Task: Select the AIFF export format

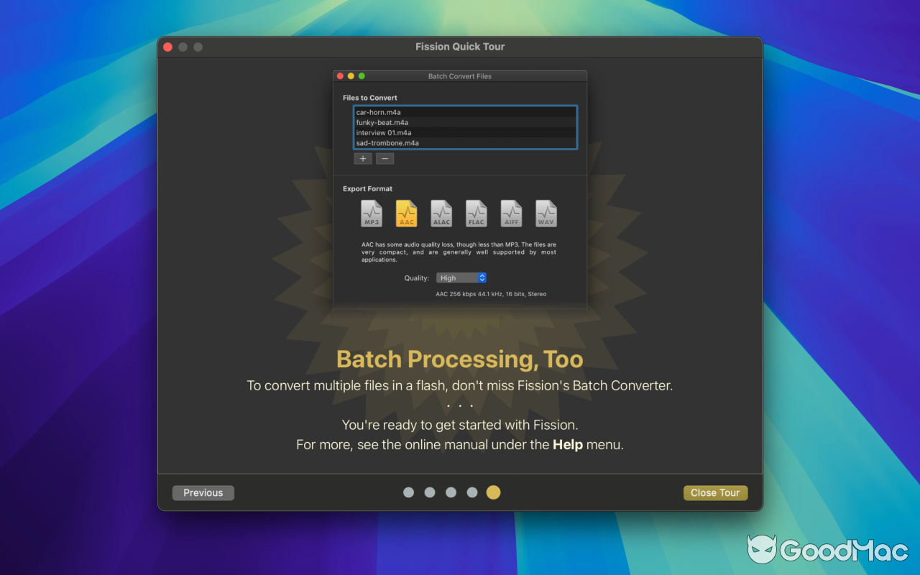Action: click(511, 213)
